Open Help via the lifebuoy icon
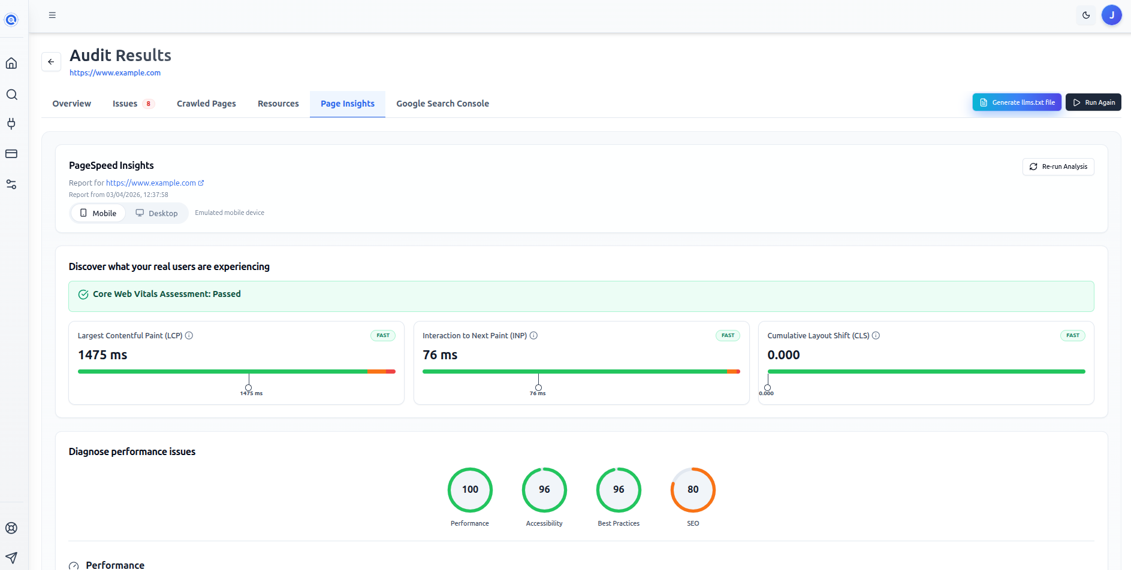The height and width of the screenshot is (570, 1131). point(11,527)
